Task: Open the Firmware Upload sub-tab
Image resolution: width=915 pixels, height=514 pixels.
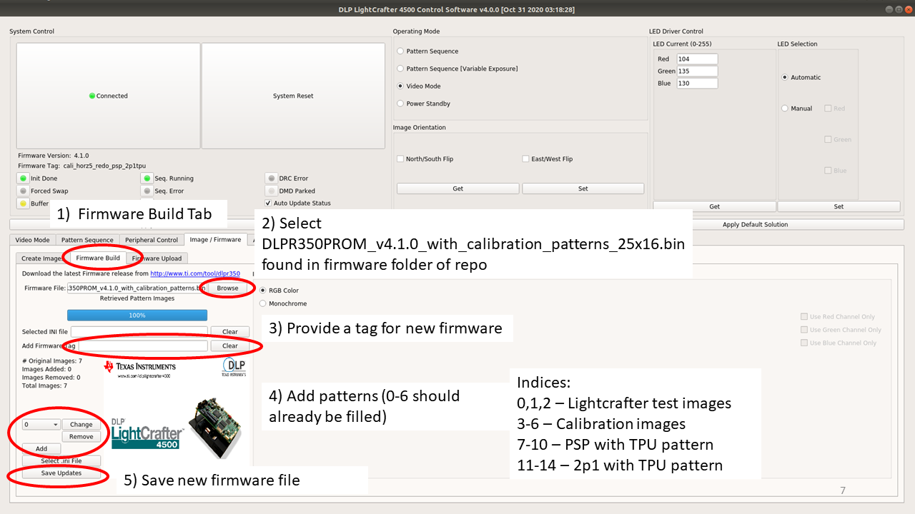Action: pos(157,258)
